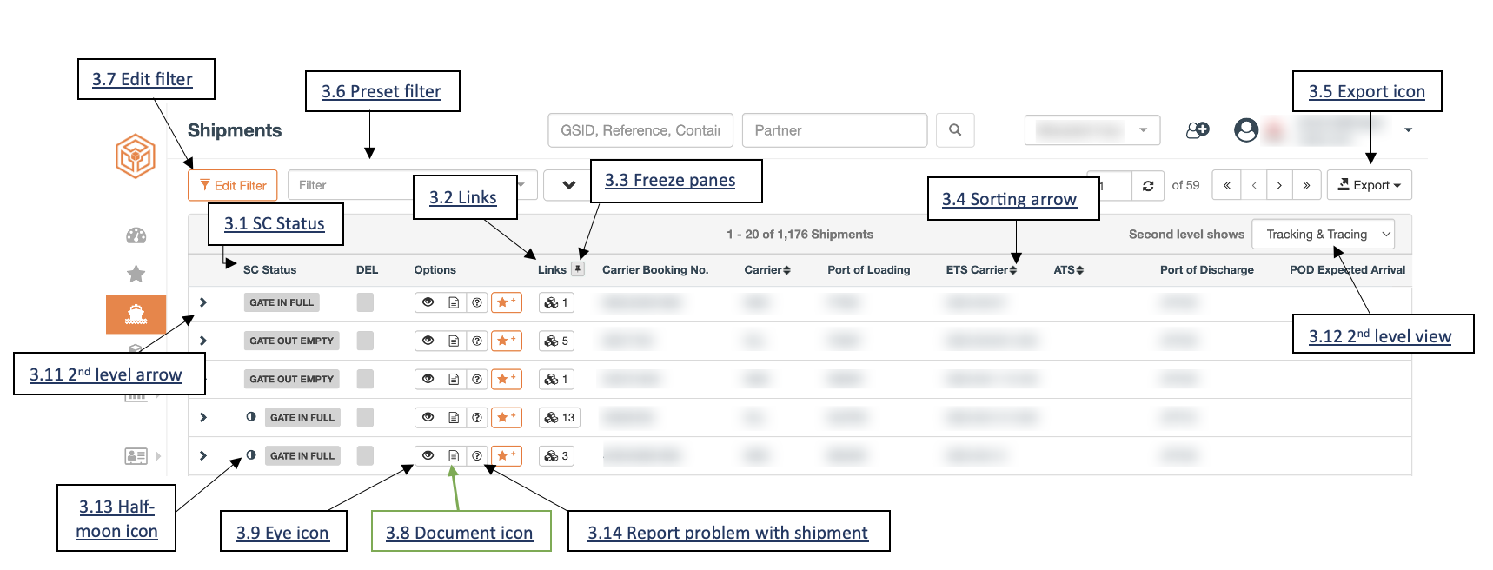Click the orange hexagon app logo

point(136,156)
